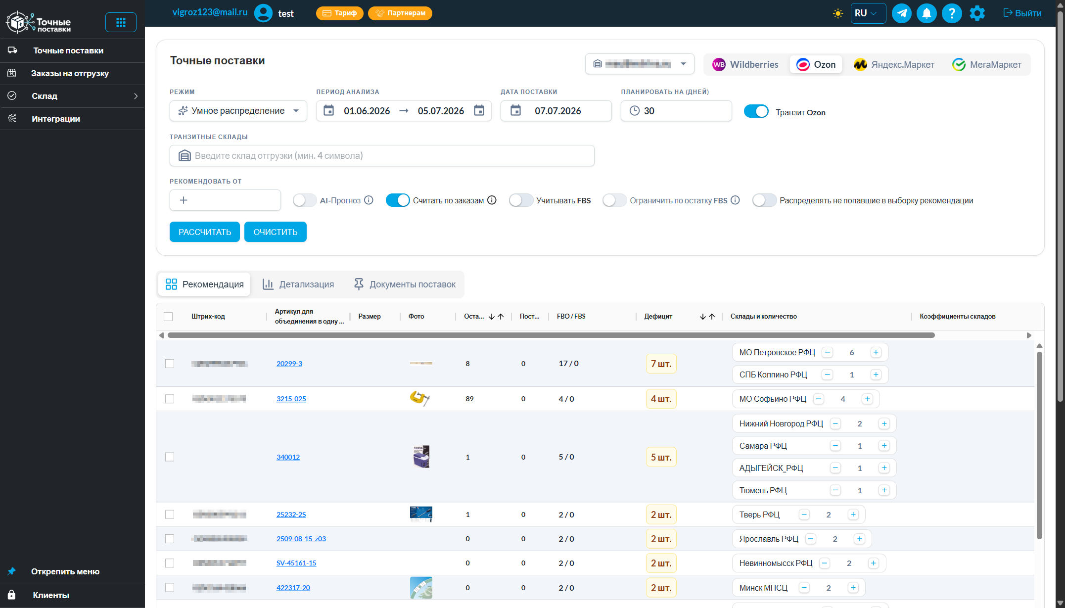Click the ОЧИСТИТЬ button
Image resolution: width=1065 pixels, height=608 pixels.
(276, 232)
